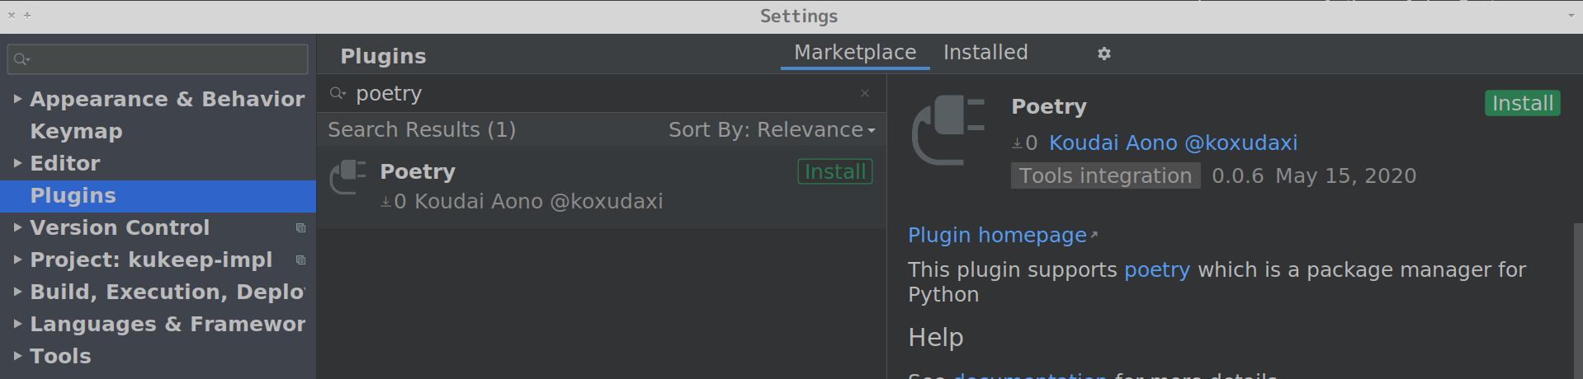Image resolution: width=1583 pixels, height=379 pixels.
Task: Click the plugin search field containing poetry
Action: (x=602, y=93)
